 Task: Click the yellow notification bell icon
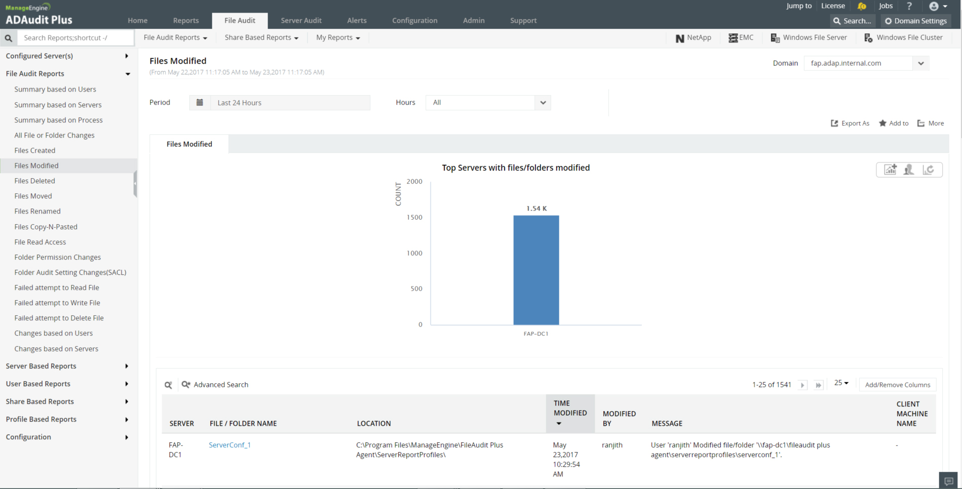(x=862, y=6)
